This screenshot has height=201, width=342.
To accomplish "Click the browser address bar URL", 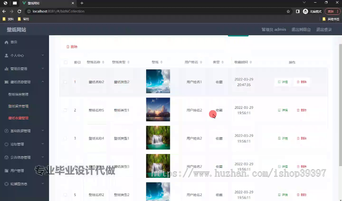I will click(59, 11).
